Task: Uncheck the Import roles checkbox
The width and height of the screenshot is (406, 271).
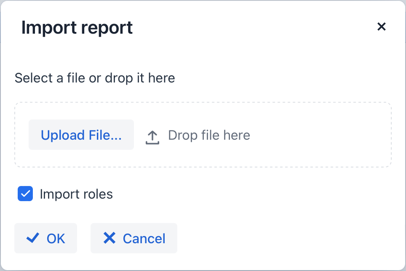Action: pos(25,194)
